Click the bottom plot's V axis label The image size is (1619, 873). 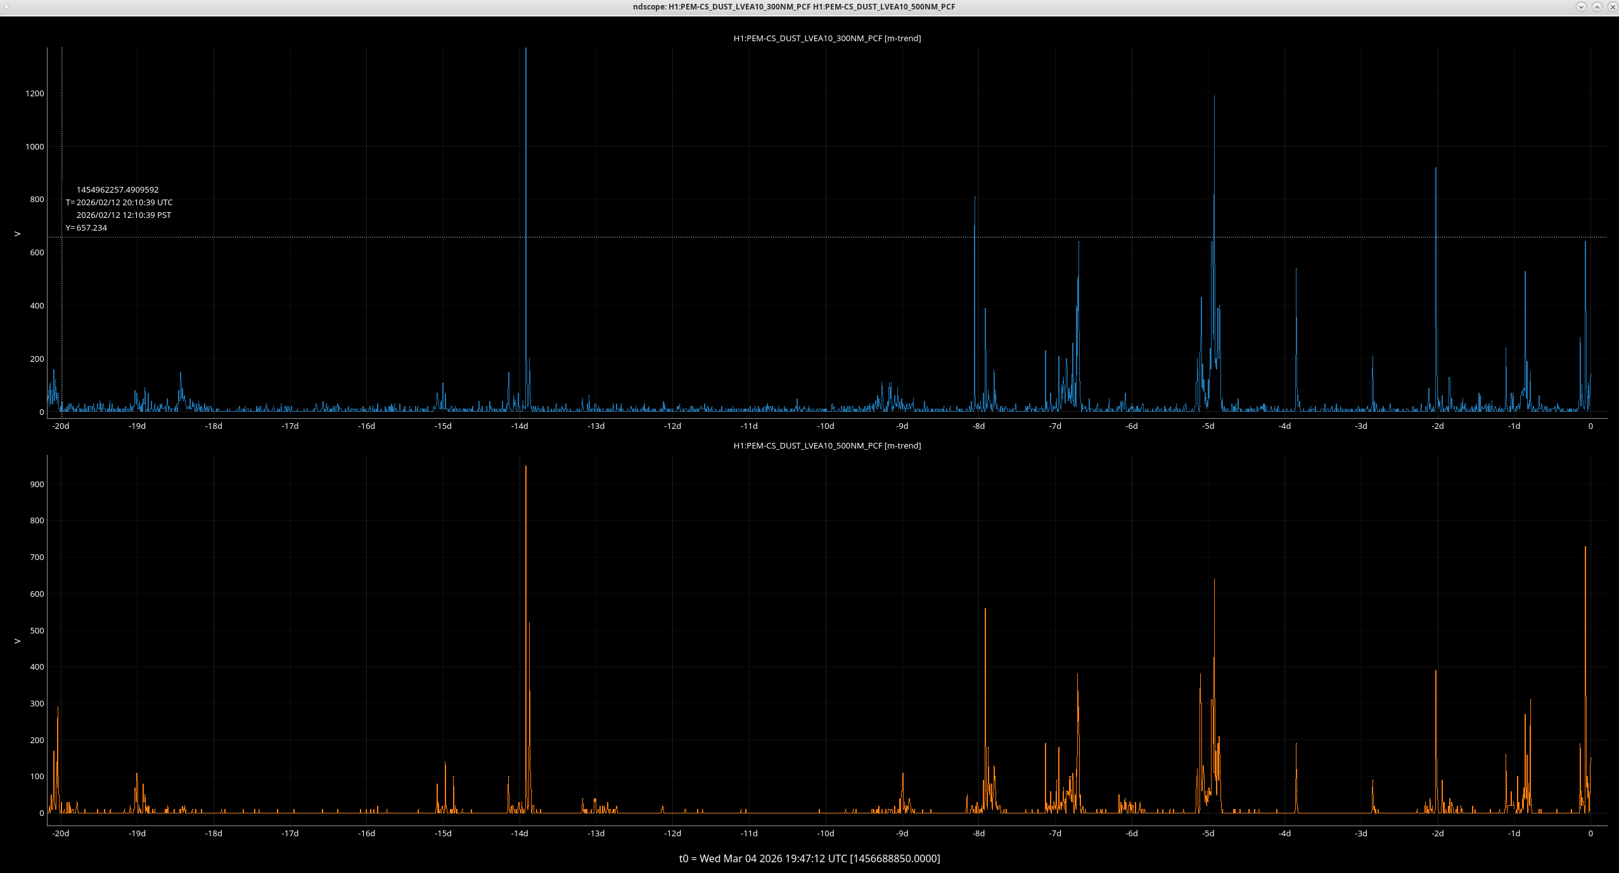(18, 641)
